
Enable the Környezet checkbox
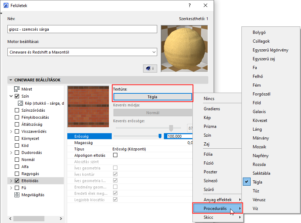[x=17, y=138]
